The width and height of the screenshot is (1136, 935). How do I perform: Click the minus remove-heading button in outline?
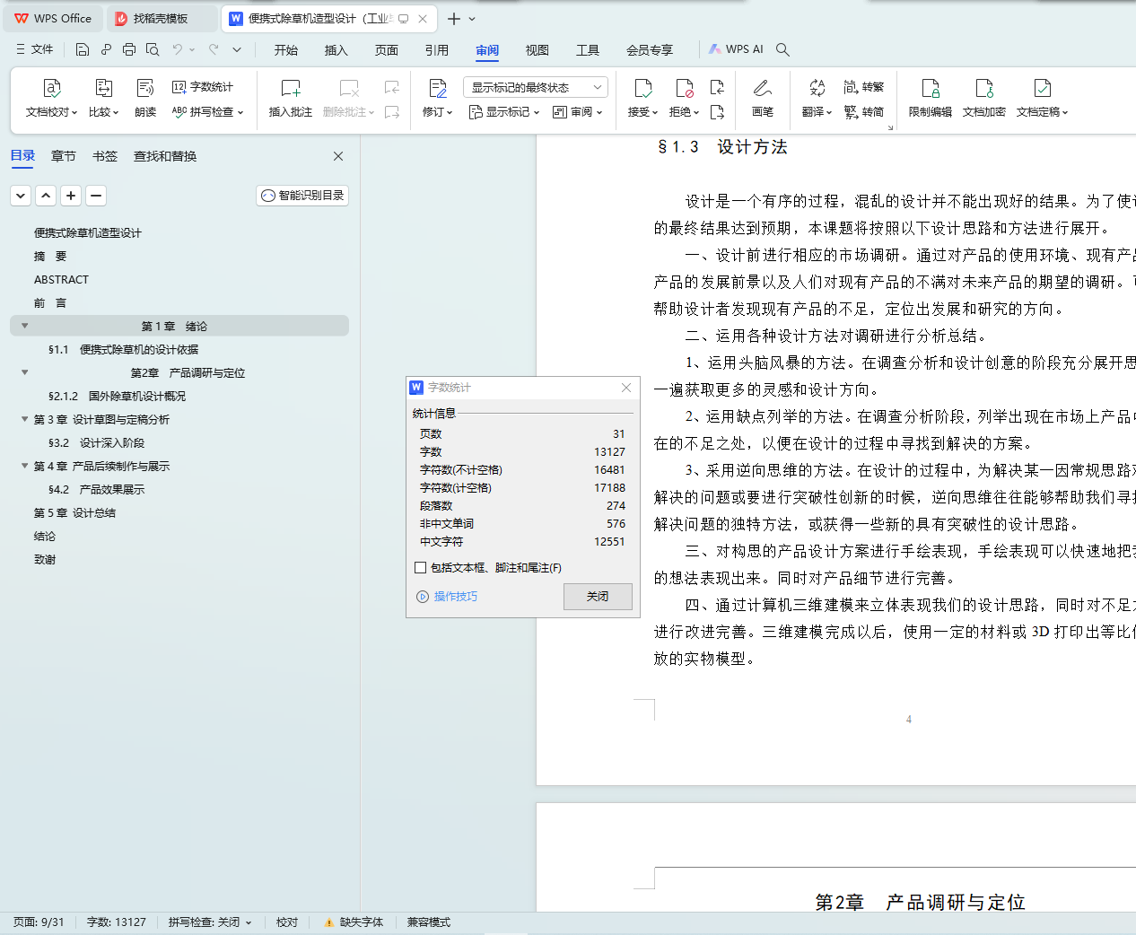tap(96, 196)
